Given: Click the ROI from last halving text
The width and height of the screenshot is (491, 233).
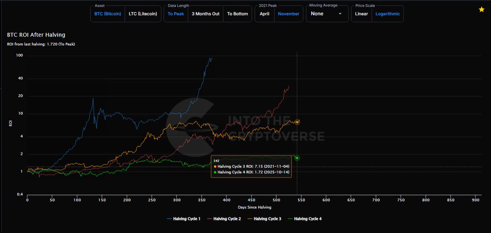Looking at the screenshot, I should click(x=41, y=44).
